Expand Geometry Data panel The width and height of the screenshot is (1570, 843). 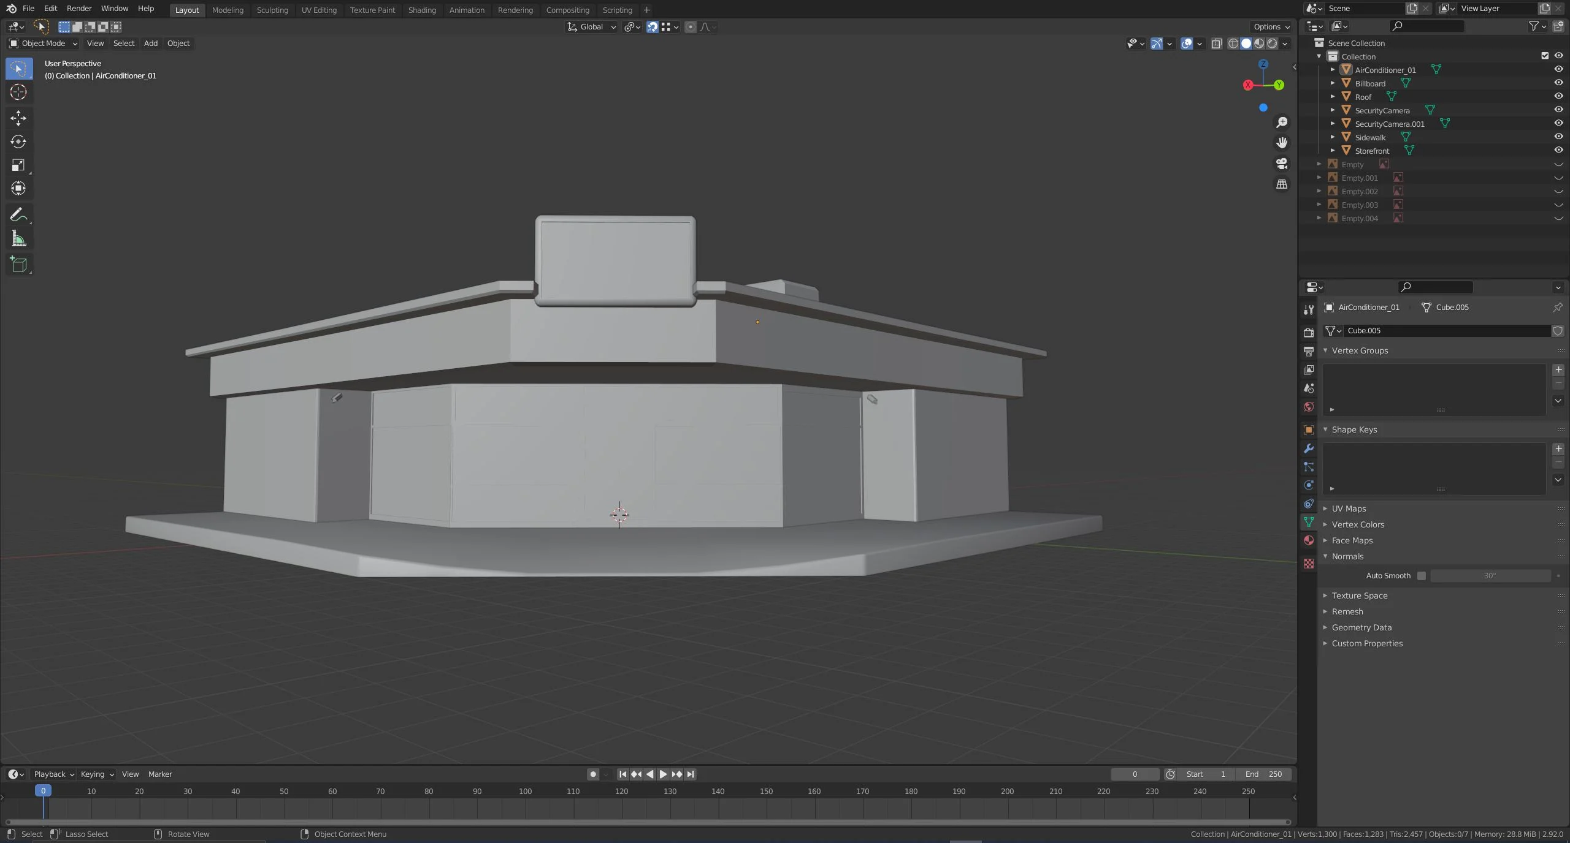pyautogui.click(x=1361, y=628)
